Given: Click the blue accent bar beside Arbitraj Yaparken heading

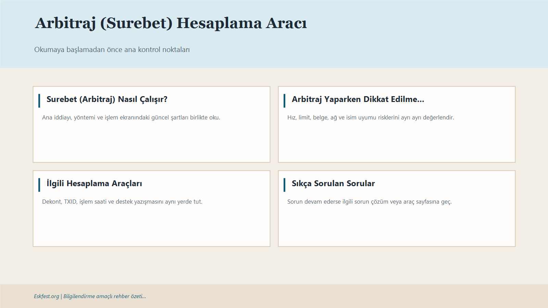Looking at the screenshot, I should coord(285,101).
